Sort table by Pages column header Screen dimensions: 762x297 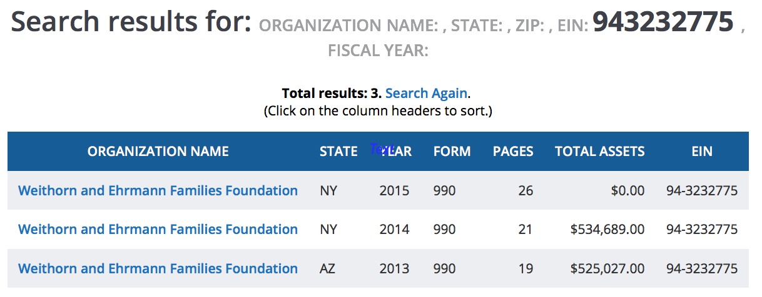click(513, 152)
